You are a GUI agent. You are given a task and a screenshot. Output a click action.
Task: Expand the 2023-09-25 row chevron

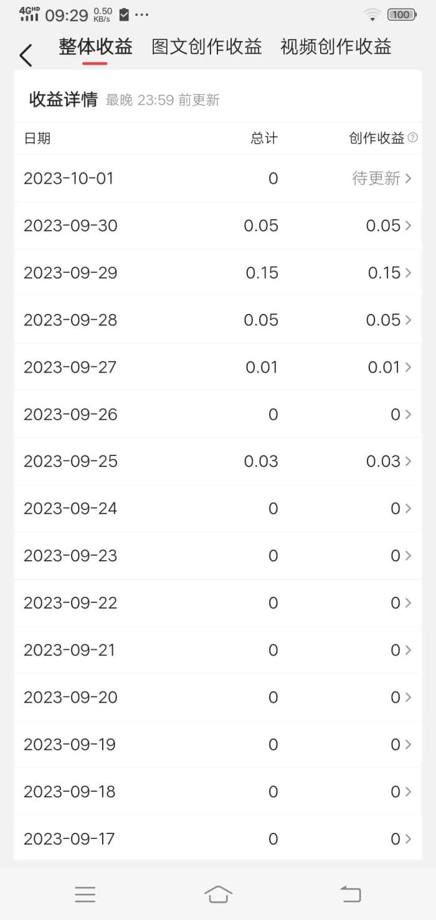tap(408, 462)
